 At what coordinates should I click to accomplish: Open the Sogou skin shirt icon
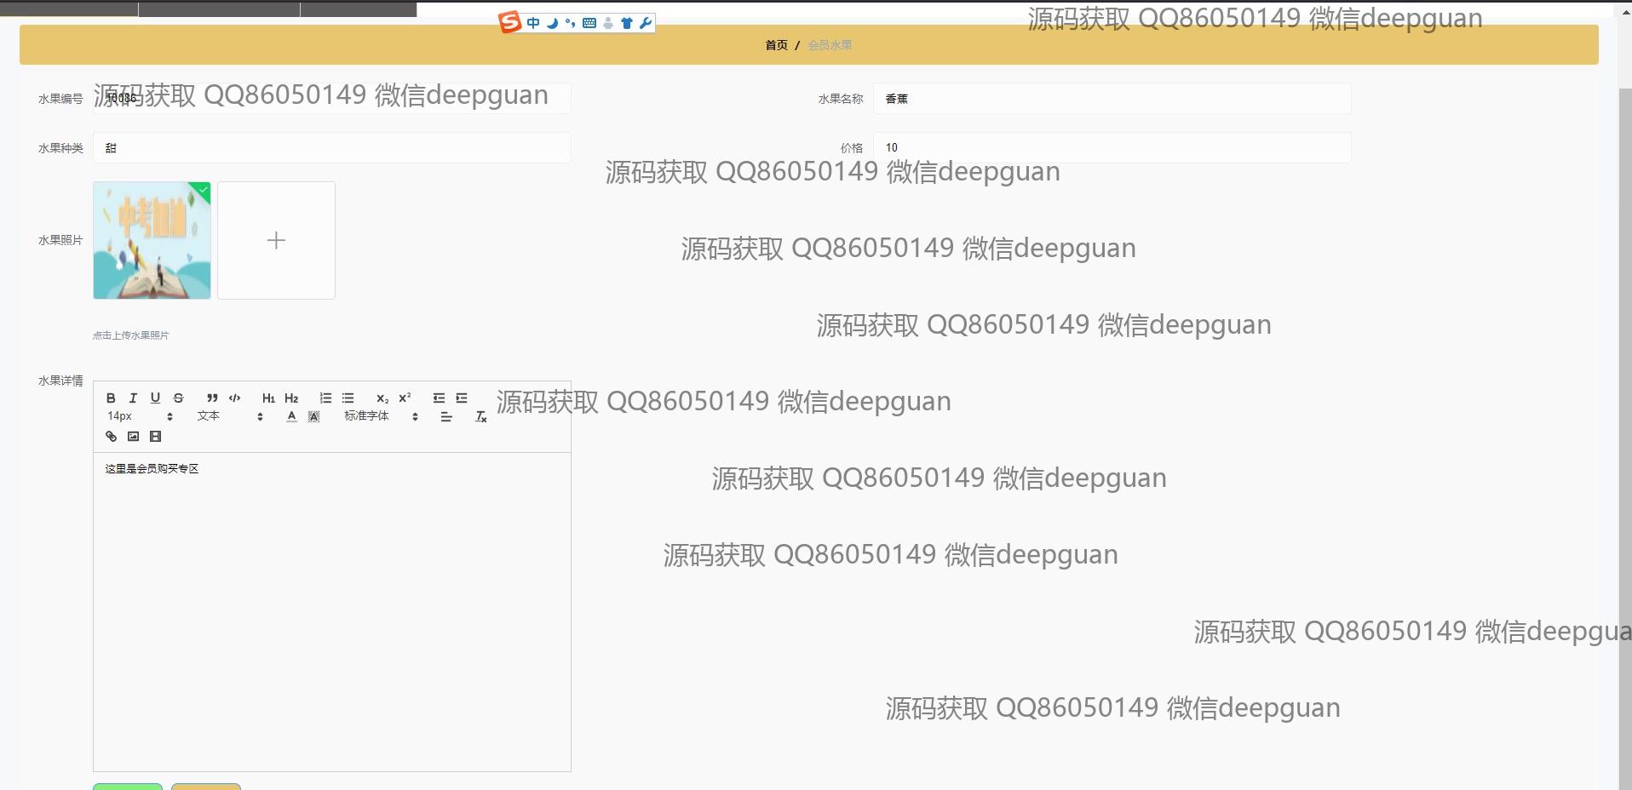pyautogui.click(x=627, y=23)
